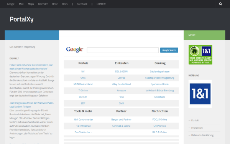Open the 1&1 portal link
Image resolution: width=230 pixels, height=144 pixels.
point(83,71)
